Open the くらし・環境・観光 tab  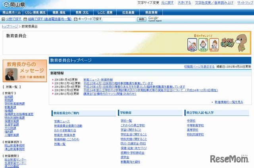35,12
